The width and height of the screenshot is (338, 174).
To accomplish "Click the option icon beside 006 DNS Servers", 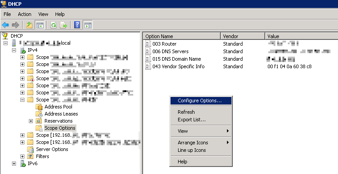I will tap(148, 51).
